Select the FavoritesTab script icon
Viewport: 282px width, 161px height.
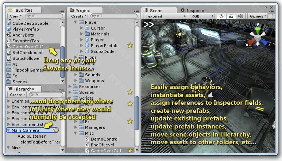click(x=9, y=41)
